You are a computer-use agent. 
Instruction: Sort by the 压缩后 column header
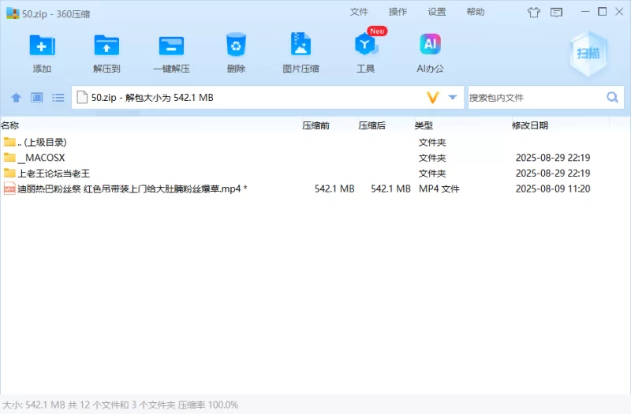(372, 125)
